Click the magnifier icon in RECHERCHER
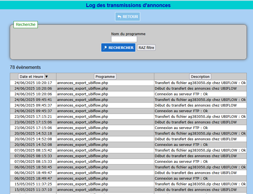The width and height of the screenshot is (253, 194). coord(105,48)
